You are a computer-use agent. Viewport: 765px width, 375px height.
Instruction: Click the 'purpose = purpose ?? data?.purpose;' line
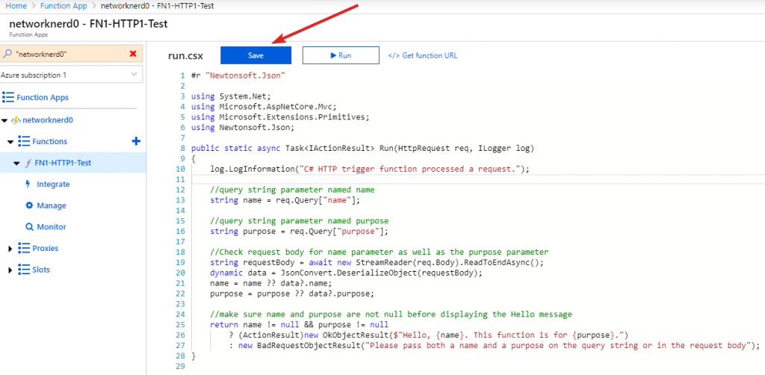[x=292, y=294]
